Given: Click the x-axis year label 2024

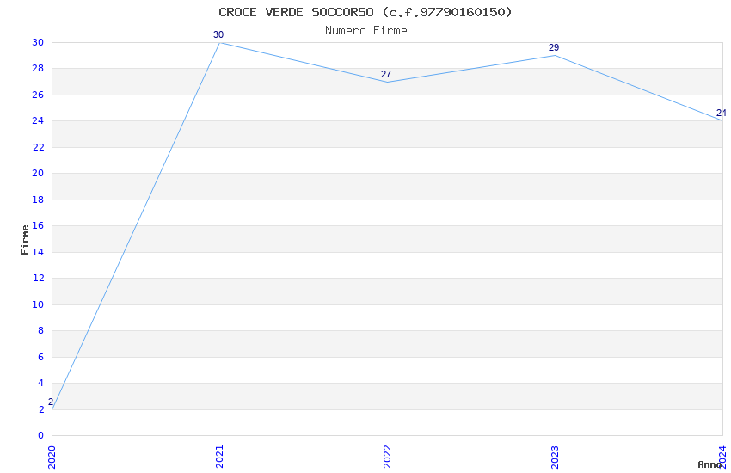Looking at the screenshot, I should click(722, 457).
